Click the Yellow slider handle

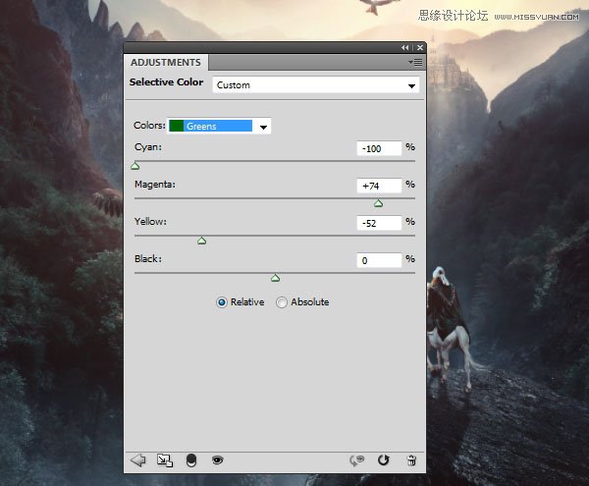[x=201, y=241]
